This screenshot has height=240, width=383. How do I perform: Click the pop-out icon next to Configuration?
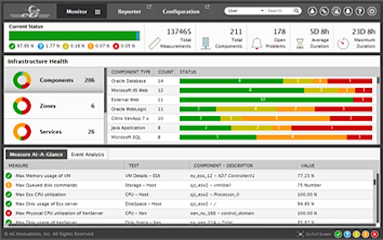click(x=207, y=7)
